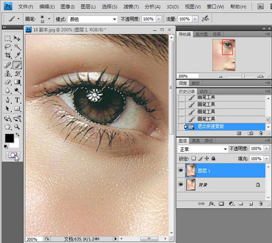Pick the 3D Rotate tool
The image size is (272, 243).
[7, 119]
